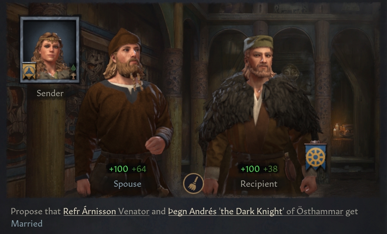387x234 pixels.
Task: Click the green droplet icon on sender portrait
Action: pyautogui.click(x=73, y=67)
